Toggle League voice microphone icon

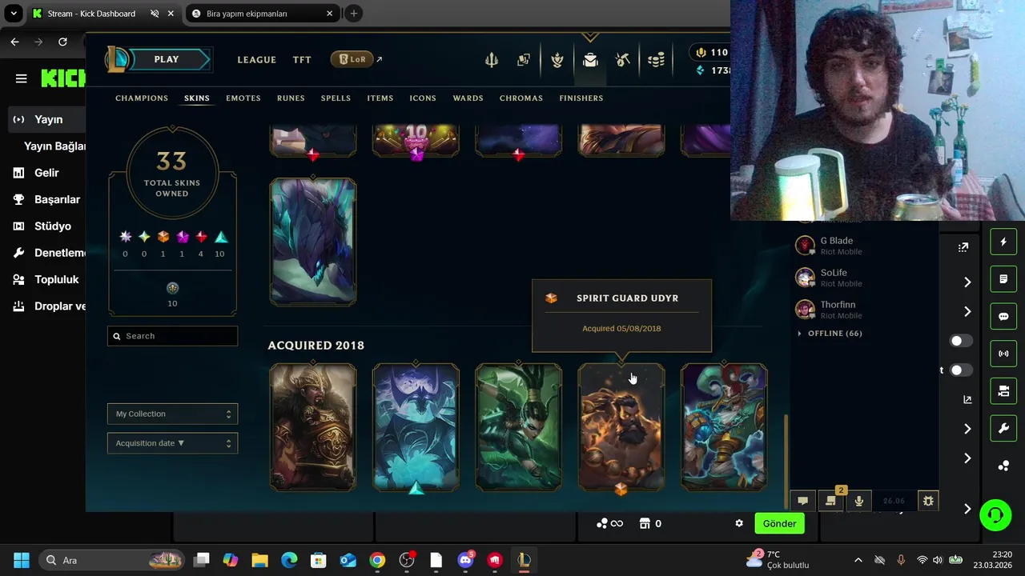point(859,501)
